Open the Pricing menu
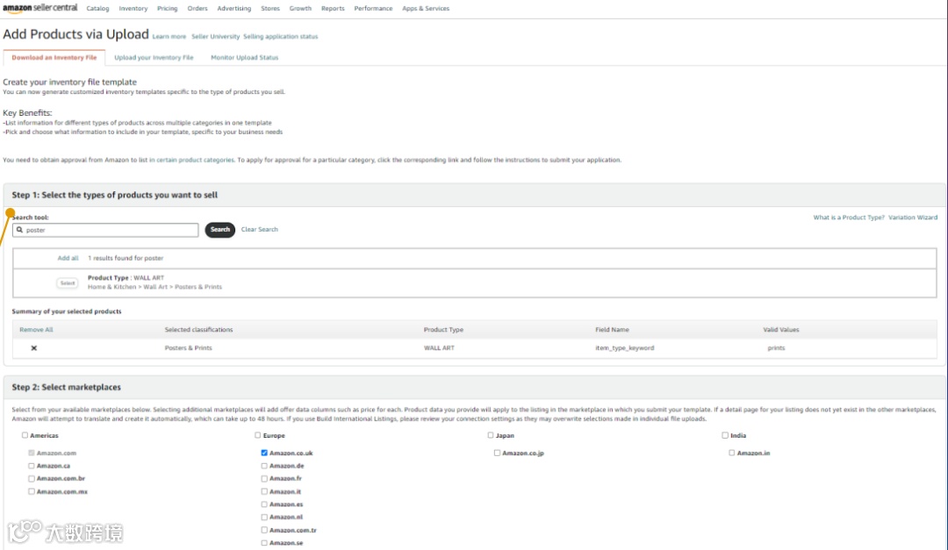 (x=168, y=9)
